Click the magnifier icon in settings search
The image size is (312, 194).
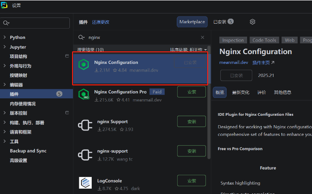click(6, 23)
